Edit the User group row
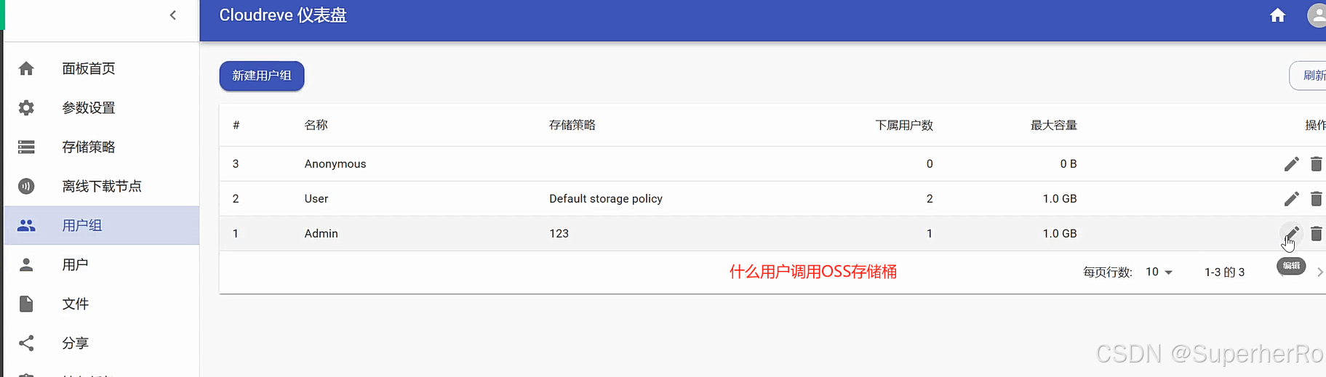Viewport: 1326px width, 377px height. click(1291, 199)
